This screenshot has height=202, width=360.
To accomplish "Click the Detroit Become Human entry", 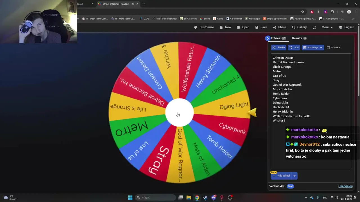I will click(288, 62).
